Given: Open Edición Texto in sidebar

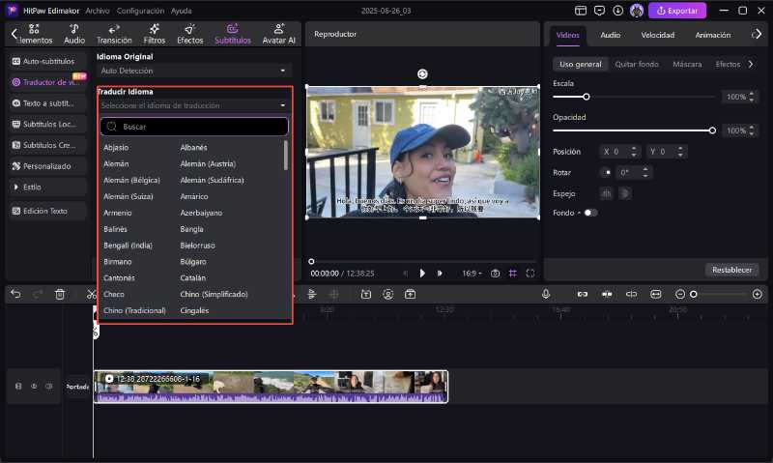Looking at the screenshot, I should tap(47, 211).
